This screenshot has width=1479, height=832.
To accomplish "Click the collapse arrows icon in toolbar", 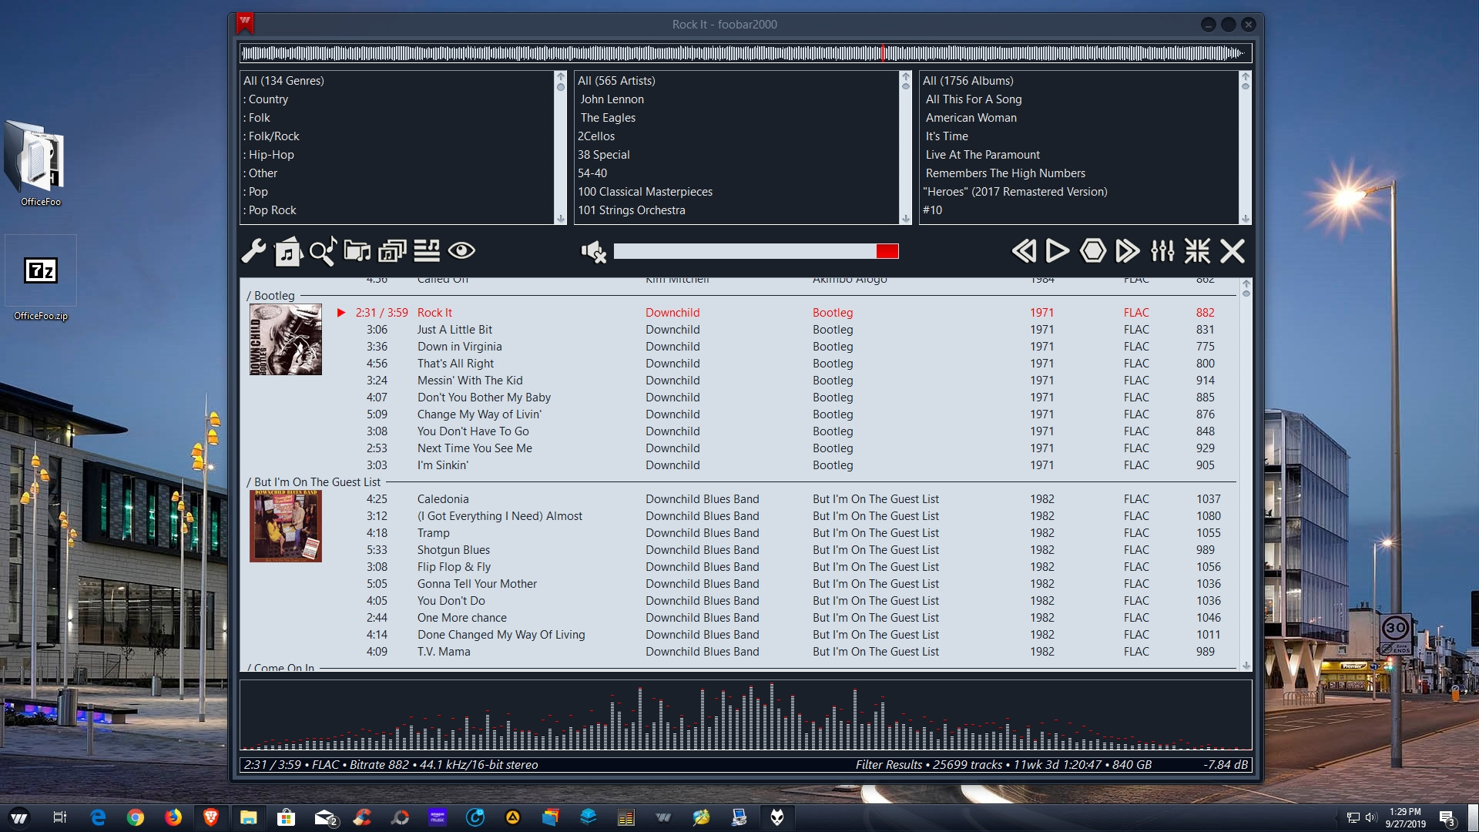I will 1197,251.
